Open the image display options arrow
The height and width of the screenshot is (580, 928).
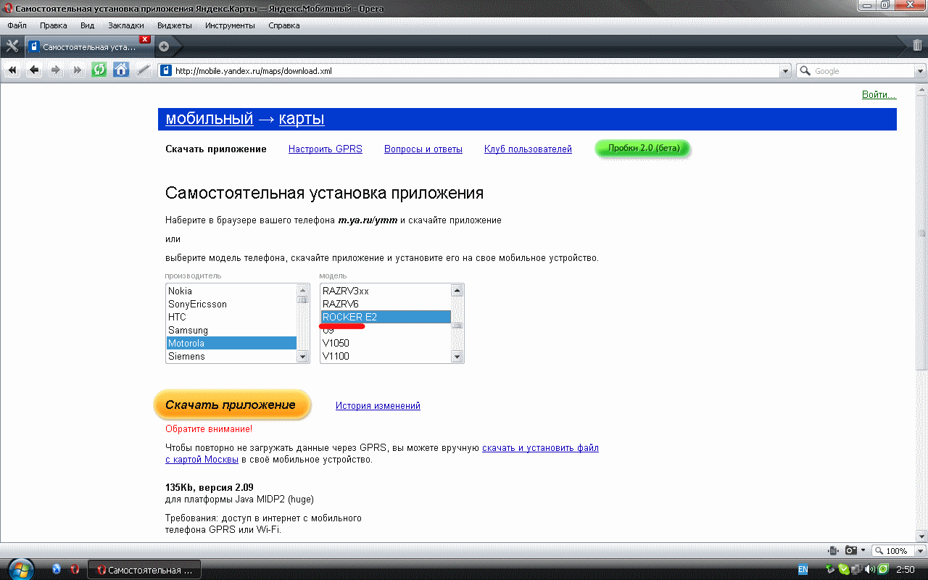[x=863, y=550]
